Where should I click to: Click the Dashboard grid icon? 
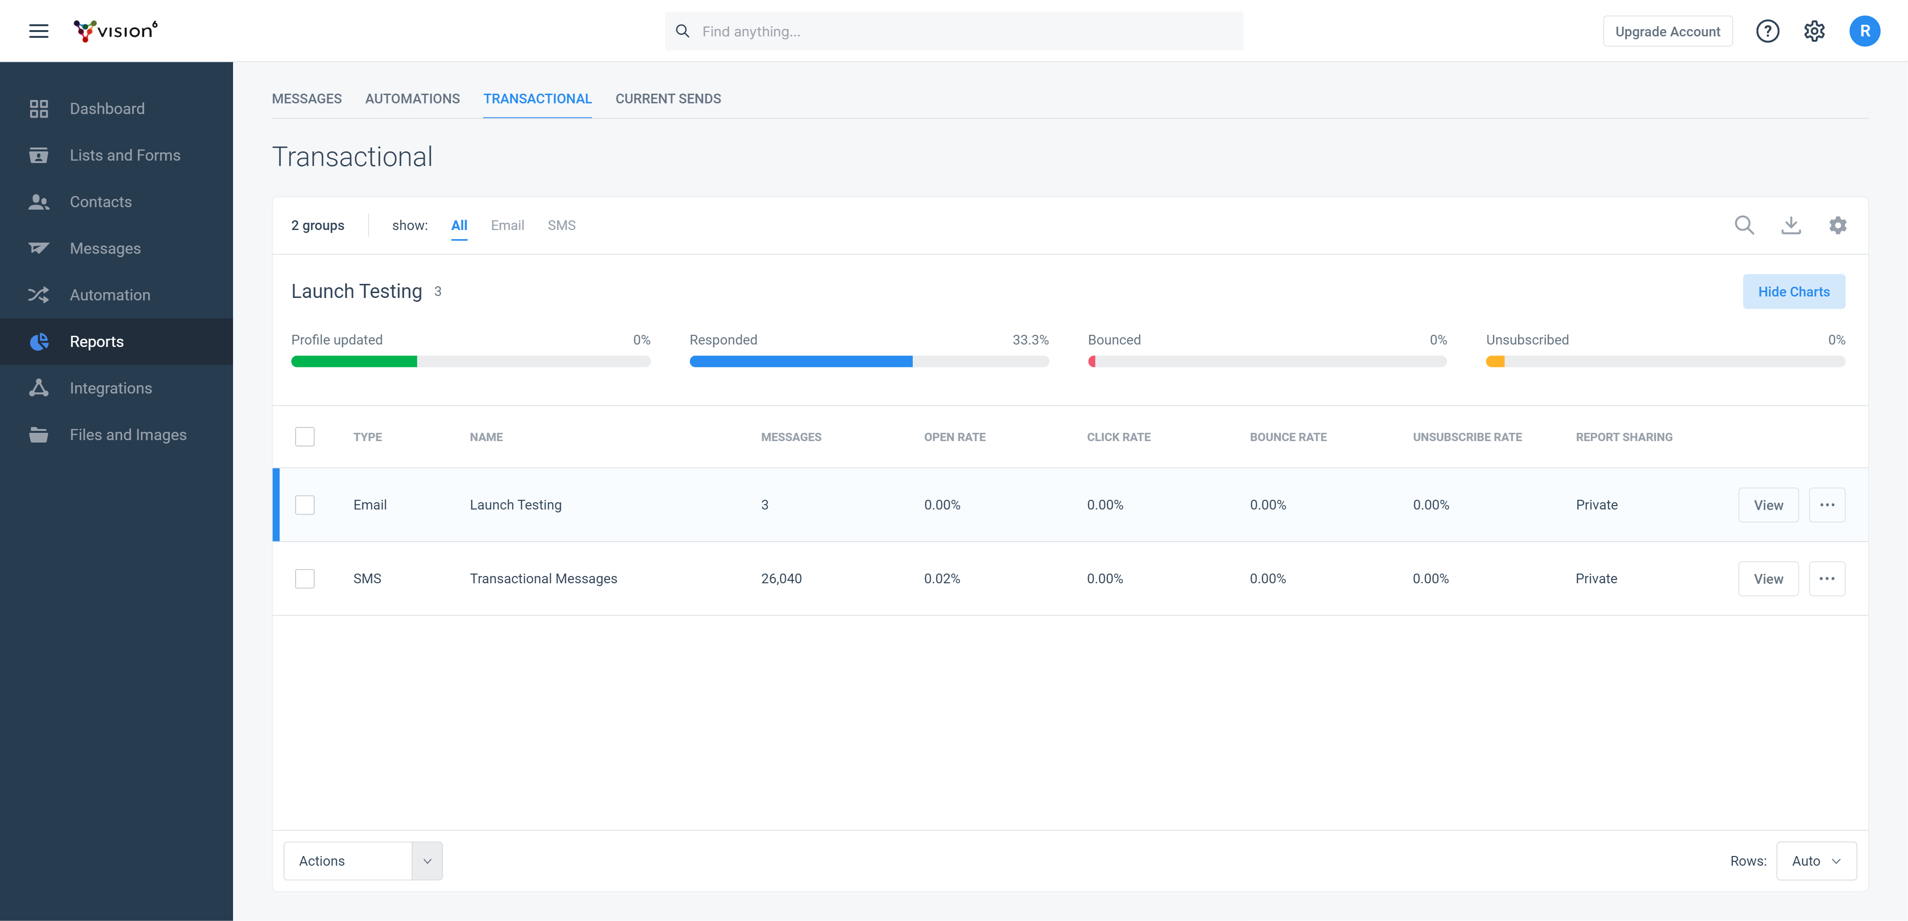[x=38, y=109]
